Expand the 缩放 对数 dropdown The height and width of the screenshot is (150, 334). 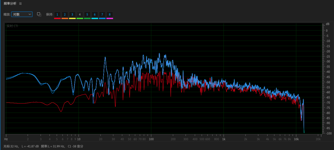[x=22, y=14]
